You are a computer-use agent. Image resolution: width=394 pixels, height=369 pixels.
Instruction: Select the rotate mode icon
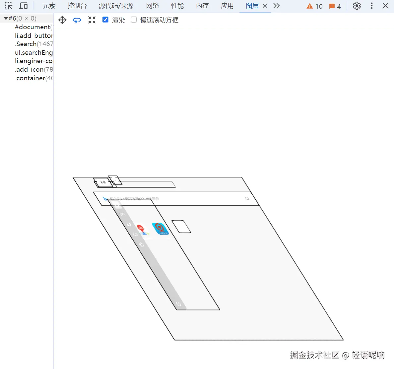click(x=77, y=20)
